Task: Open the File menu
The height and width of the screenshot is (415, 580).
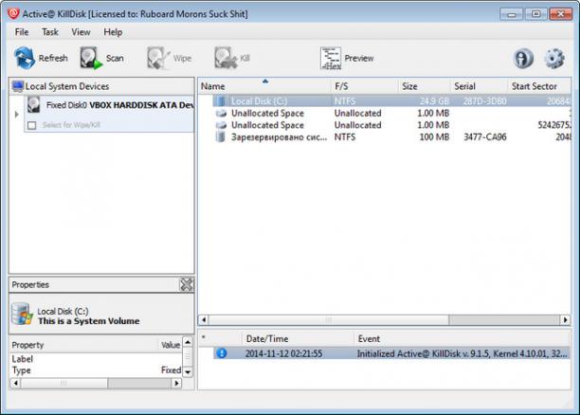Action: coord(22,32)
